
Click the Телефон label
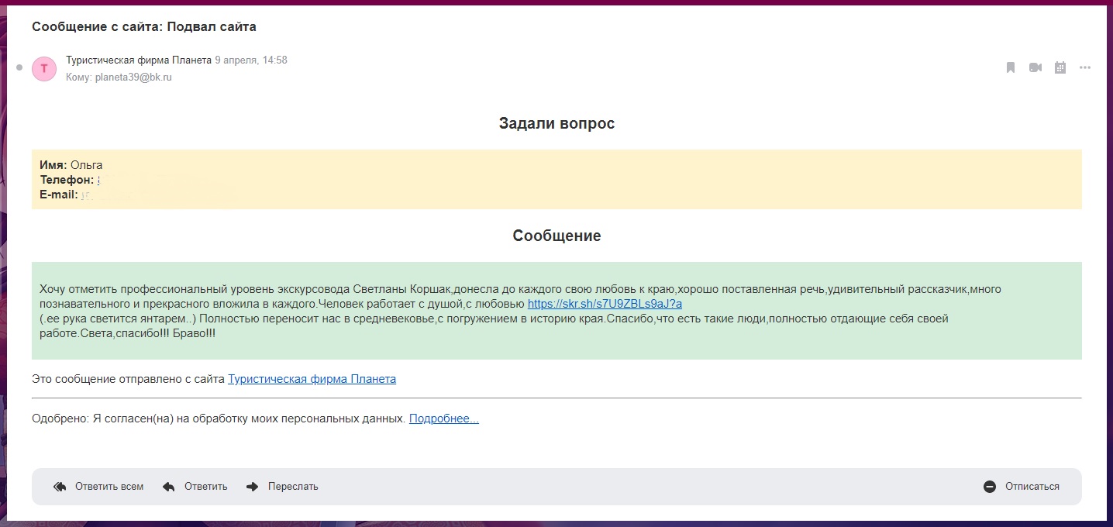point(67,180)
